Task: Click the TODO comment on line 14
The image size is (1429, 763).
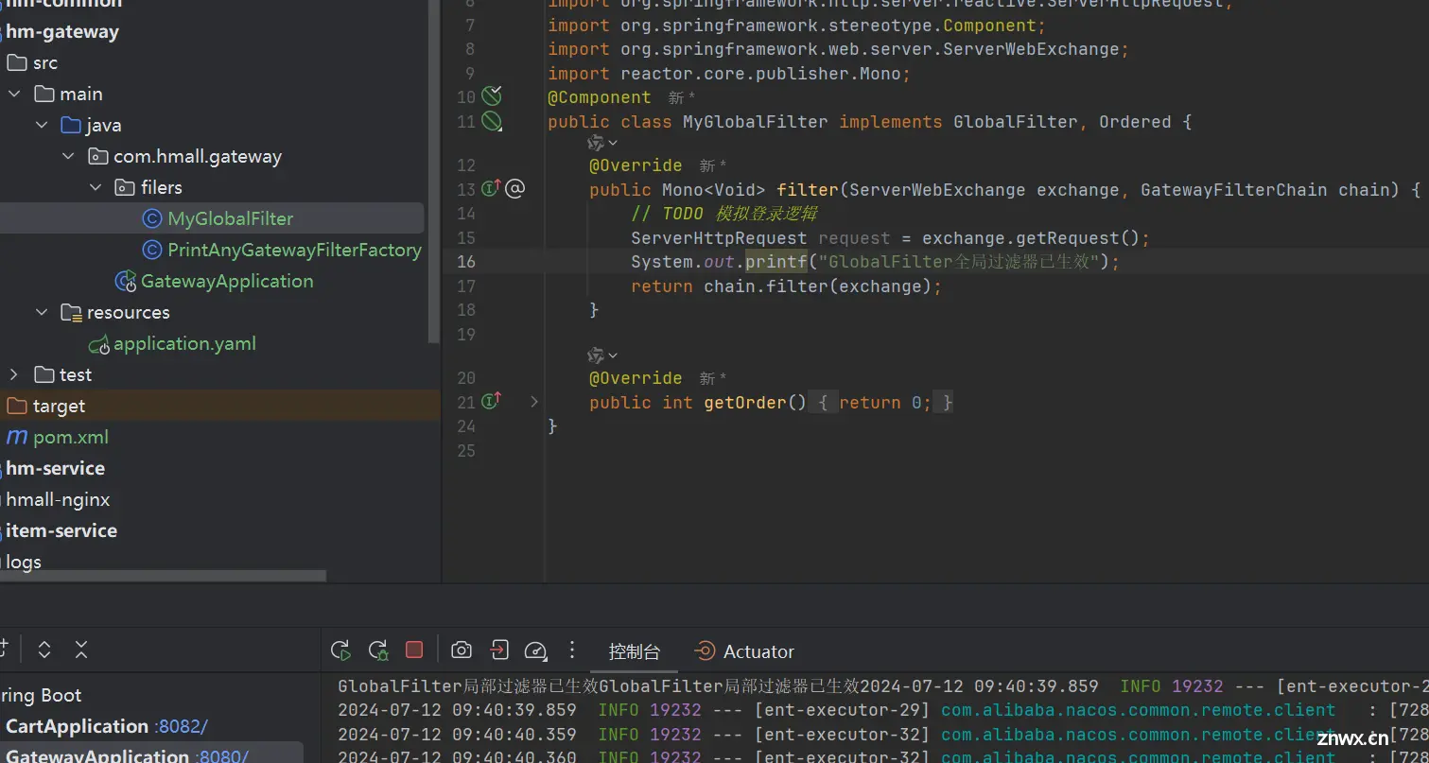Action: tap(724, 214)
